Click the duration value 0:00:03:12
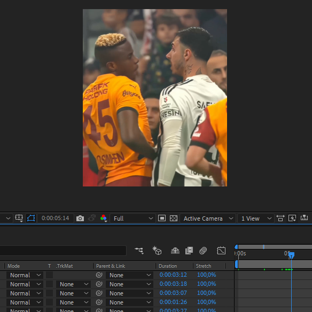The image size is (312, 312). pyautogui.click(x=173, y=275)
